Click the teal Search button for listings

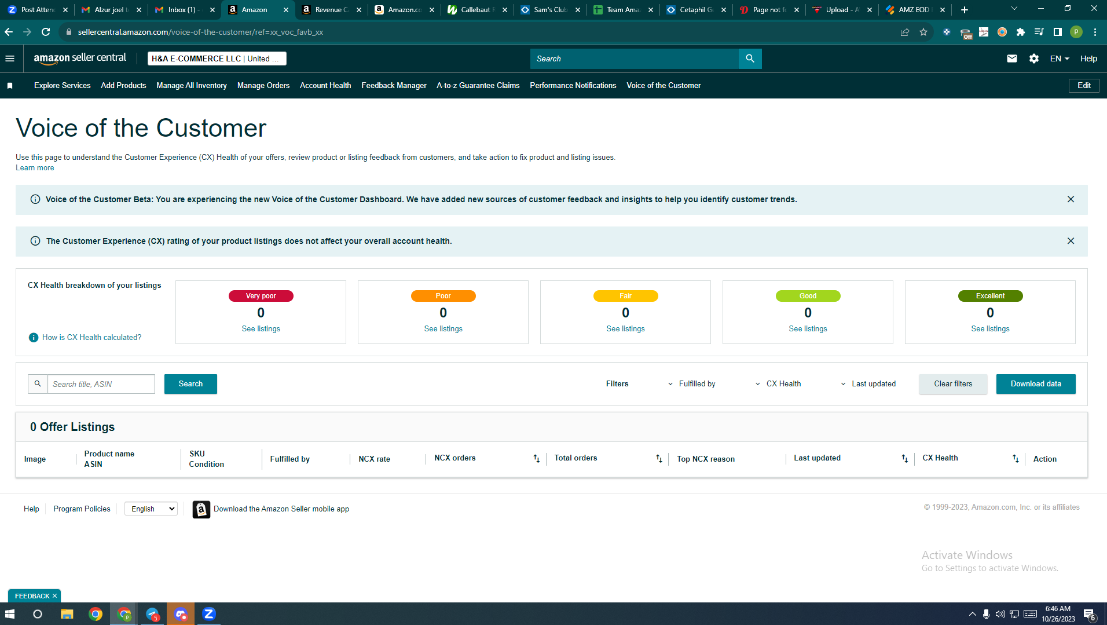tap(190, 384)
